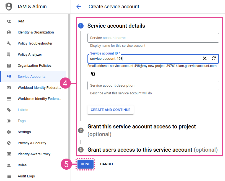Click the Service Accounts key icon
Screen dimensions: 225x181
(x=9, y=76)
